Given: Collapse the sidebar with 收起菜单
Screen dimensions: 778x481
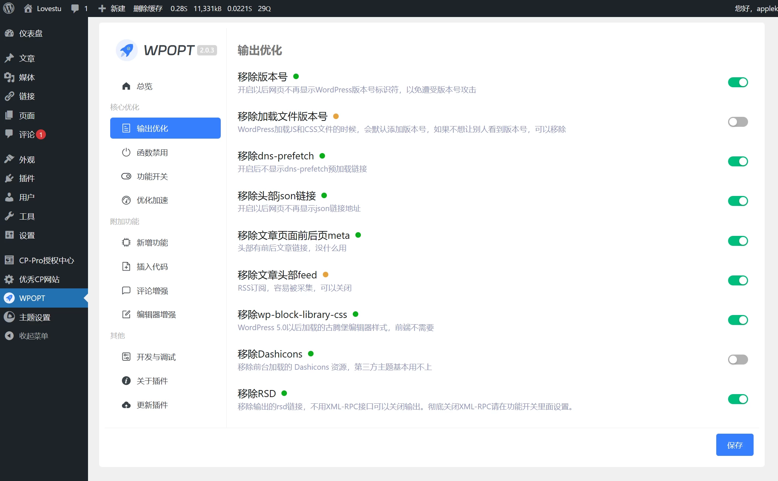Looking at the screenshot, I should pyautogui.click(x=33, y=336).
